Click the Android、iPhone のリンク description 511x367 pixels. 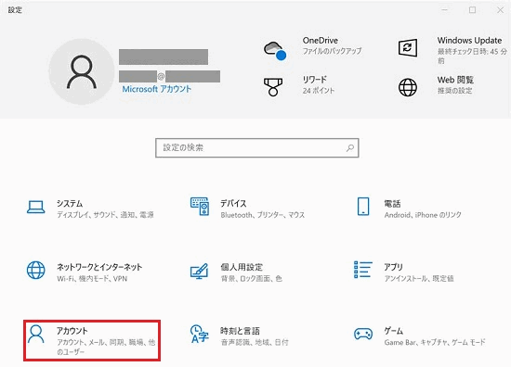[423, 215]
